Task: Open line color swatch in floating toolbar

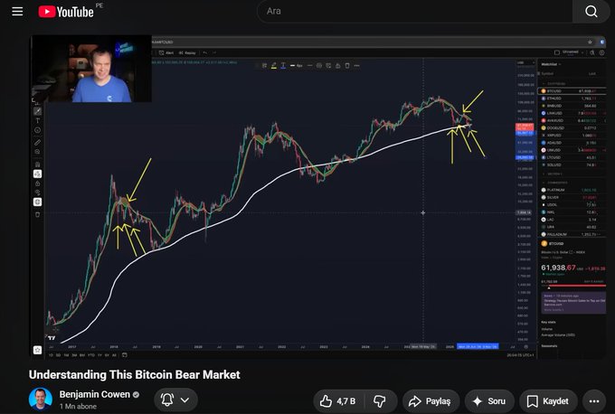Action: (x=274, y=66)
